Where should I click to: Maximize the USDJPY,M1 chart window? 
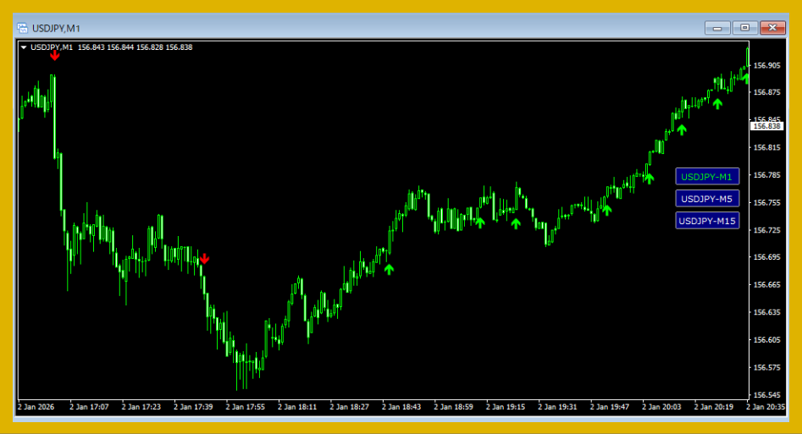tap(745, 28)
